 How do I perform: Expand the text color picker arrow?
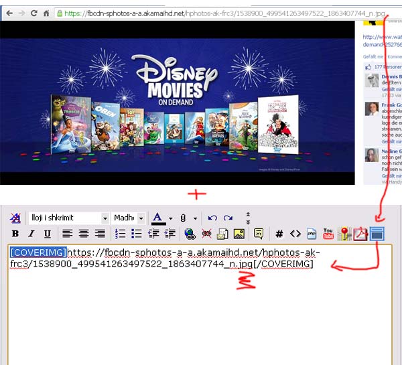[170, 218]
